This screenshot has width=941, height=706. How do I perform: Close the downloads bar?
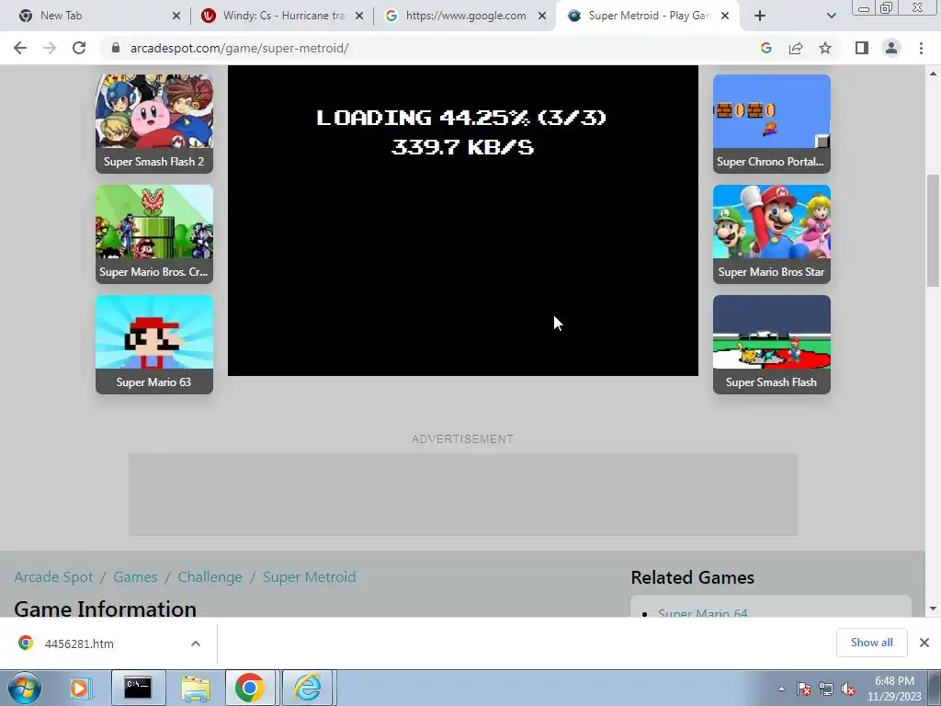pyautogui.click(x=924, y=643)
